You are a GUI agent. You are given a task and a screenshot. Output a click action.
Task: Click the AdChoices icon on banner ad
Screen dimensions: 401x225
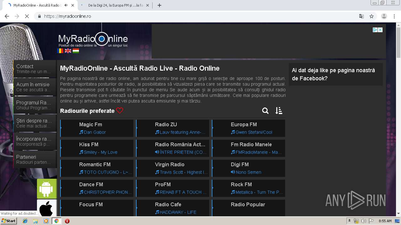pos(375,30)
